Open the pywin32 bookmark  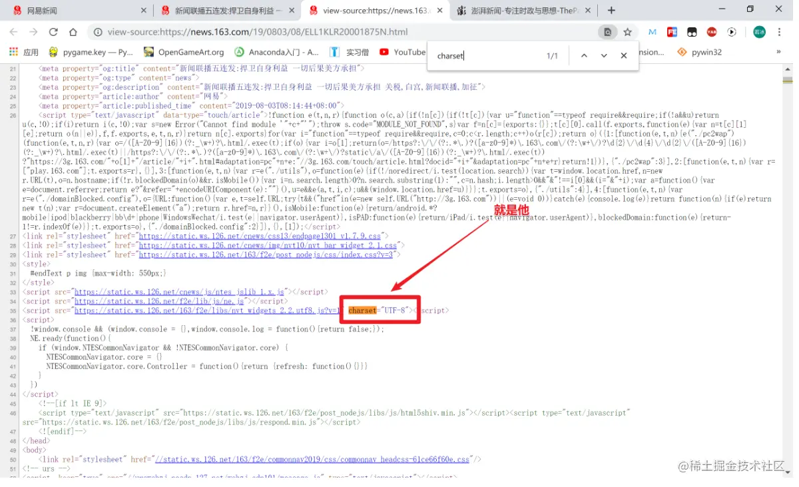[x=699, y=52]
